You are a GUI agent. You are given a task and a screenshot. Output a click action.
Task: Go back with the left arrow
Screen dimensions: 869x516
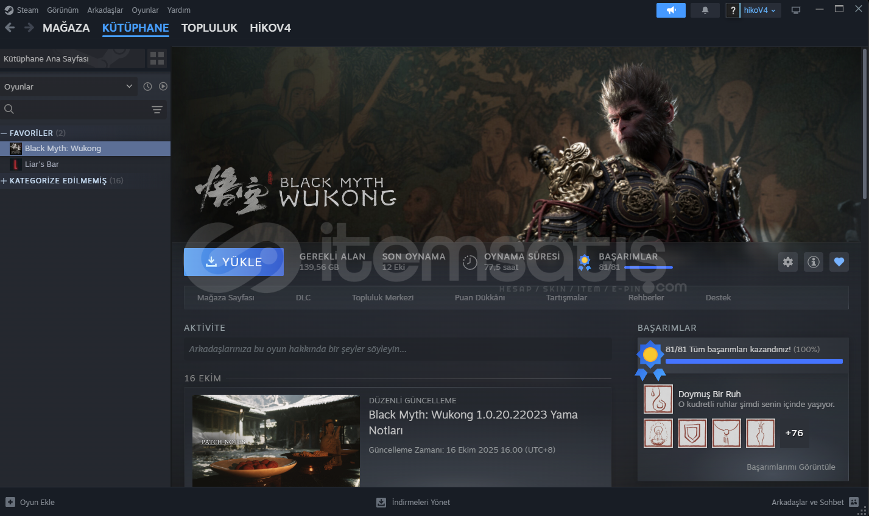pos(10,27)
